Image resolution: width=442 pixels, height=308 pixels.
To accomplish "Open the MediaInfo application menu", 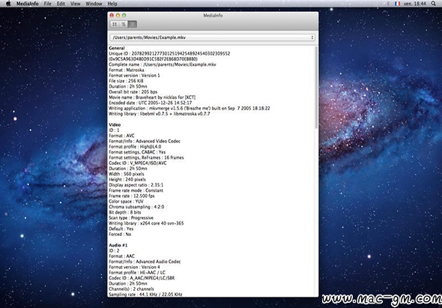I will (27, 4).
